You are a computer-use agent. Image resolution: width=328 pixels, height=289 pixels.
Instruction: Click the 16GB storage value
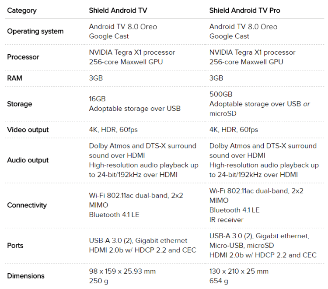click(x=98, y=99)
